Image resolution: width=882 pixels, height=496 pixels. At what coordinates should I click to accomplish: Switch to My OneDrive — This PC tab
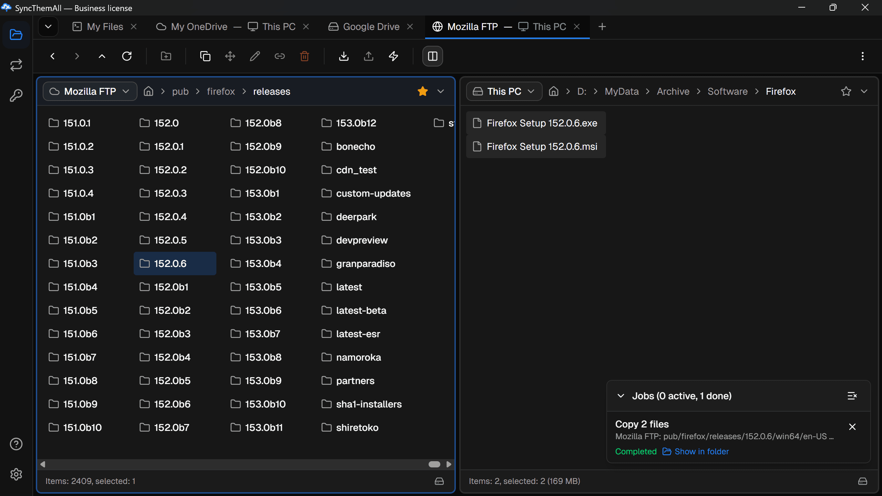click(x=233, y=27)
